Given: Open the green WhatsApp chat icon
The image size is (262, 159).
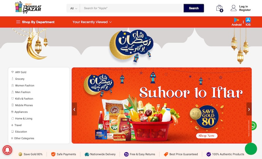Looking at the screenshot, I should (x=254, y=126).
